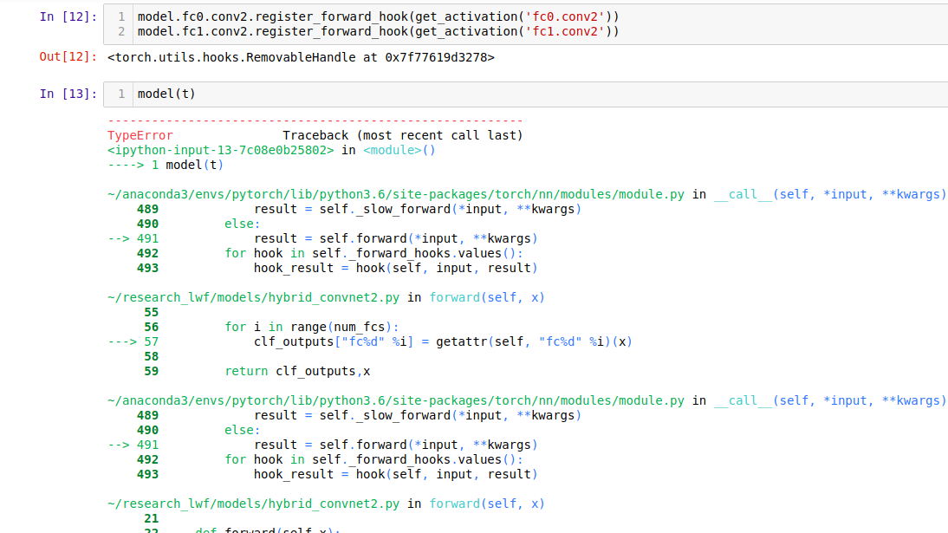Click the red TypeError label
Image resolution: width=948 pixels, height=533 pixels.
(x=140, y=135)
